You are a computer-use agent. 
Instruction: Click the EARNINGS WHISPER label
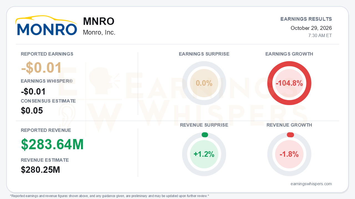[47, 81]
